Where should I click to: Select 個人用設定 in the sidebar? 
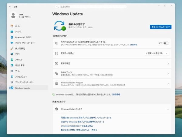[x=29, y=48]
